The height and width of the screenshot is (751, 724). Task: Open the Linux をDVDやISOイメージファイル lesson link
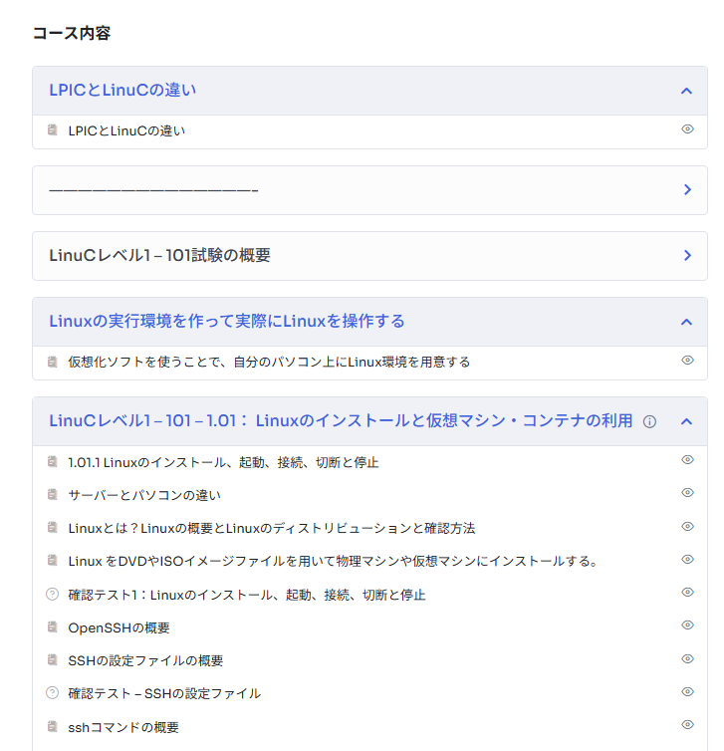[x=333, y=561]
